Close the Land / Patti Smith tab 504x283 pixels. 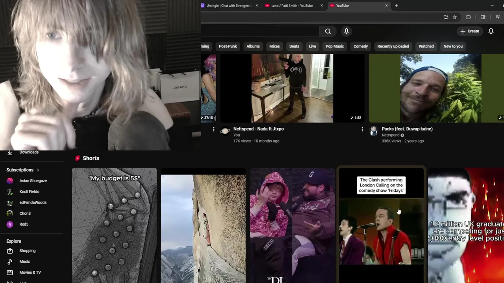(x=322, y=6)
